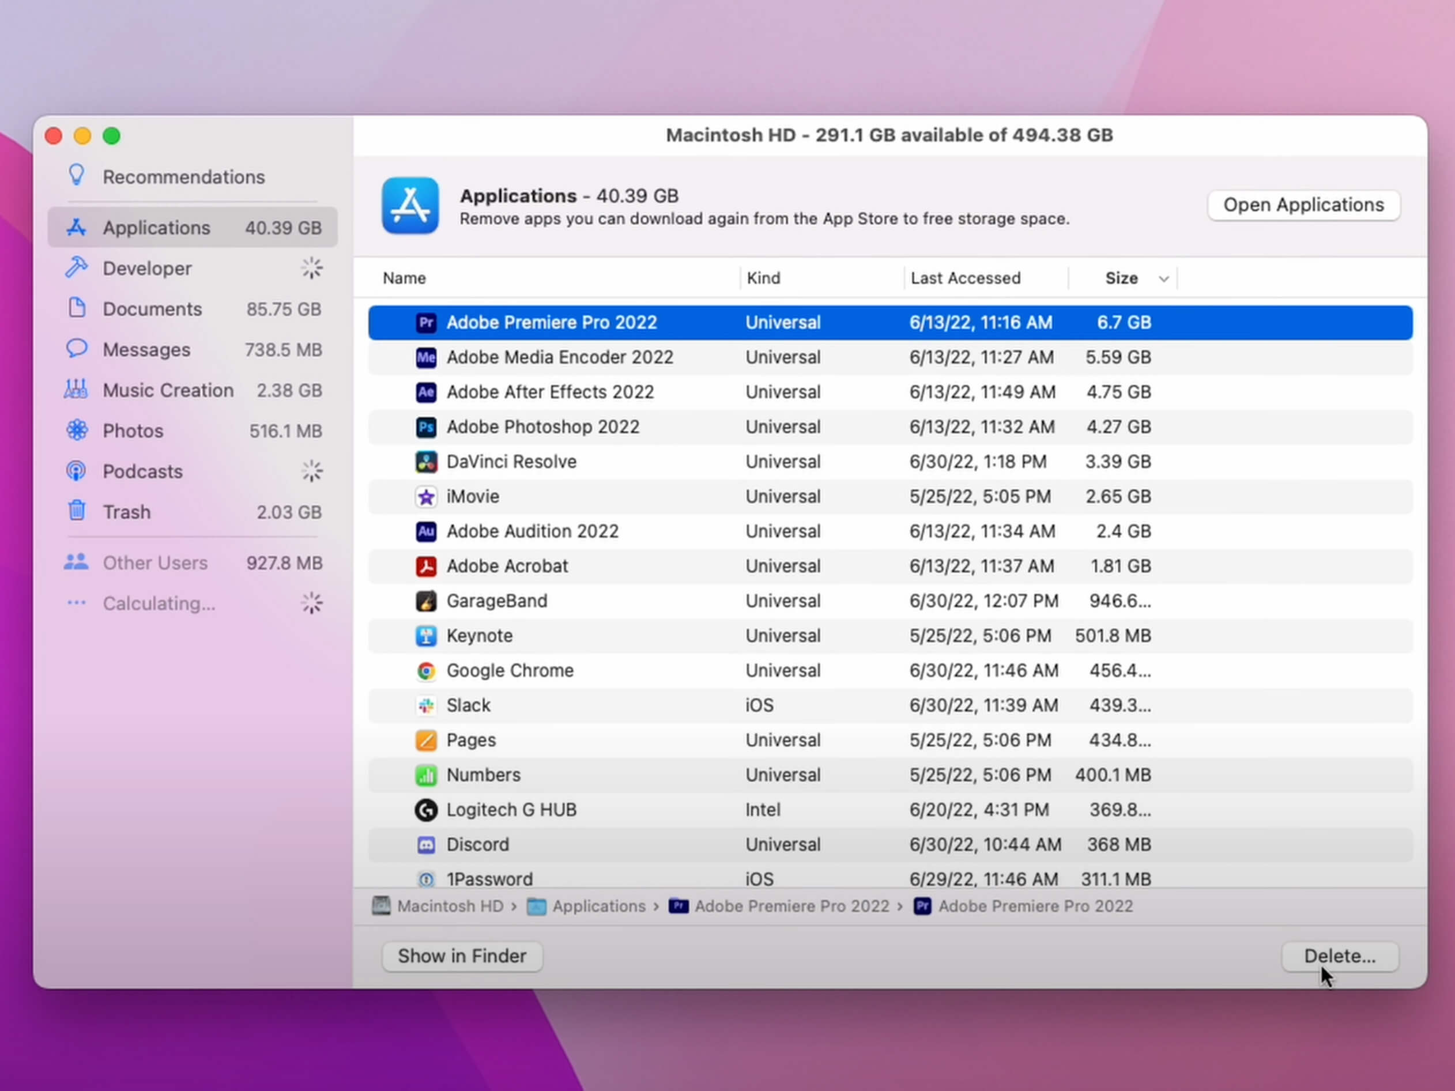
Task: Sort by the Name column header
Action: 404,278
